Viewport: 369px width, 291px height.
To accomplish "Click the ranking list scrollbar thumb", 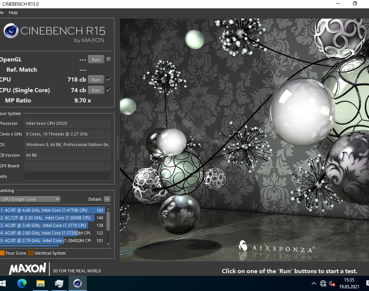I will 108,221.
